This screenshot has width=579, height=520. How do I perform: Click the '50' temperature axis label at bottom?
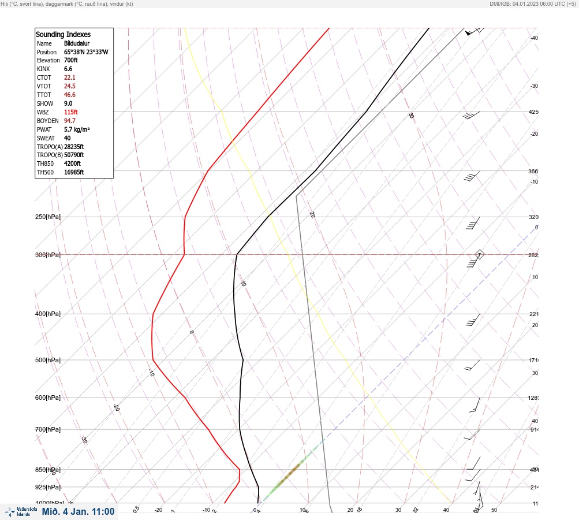pos(494,510)
